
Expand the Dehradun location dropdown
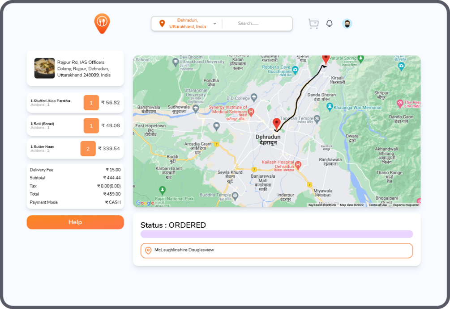coord(214,24)
